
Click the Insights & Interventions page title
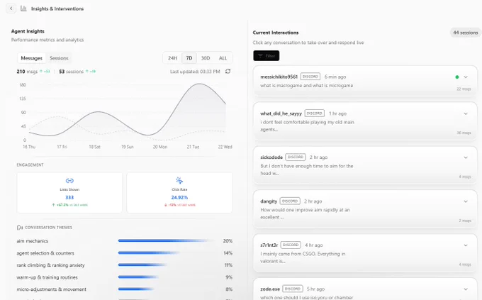point(57,9)
